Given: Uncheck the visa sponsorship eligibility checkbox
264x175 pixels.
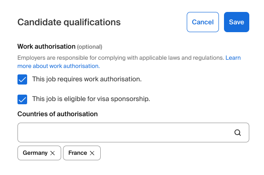Looking at the screenshot, I should (x=22, y=99).
